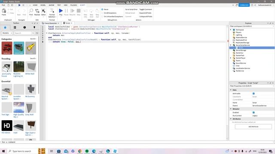
Task: Expand the StarterPlayer tree node
Action: click(231, 58)
